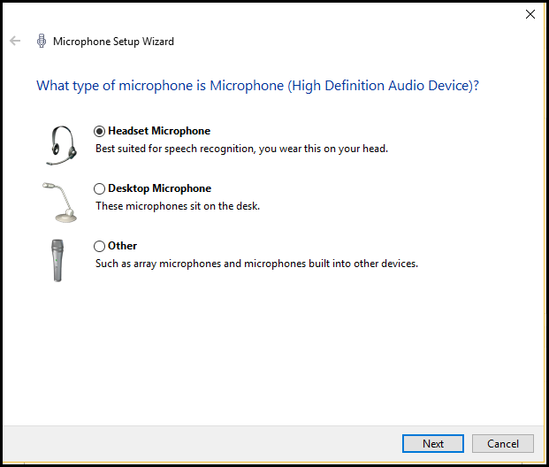
Task: Click the desktop microphone stand picture
Action: [59, 202]
